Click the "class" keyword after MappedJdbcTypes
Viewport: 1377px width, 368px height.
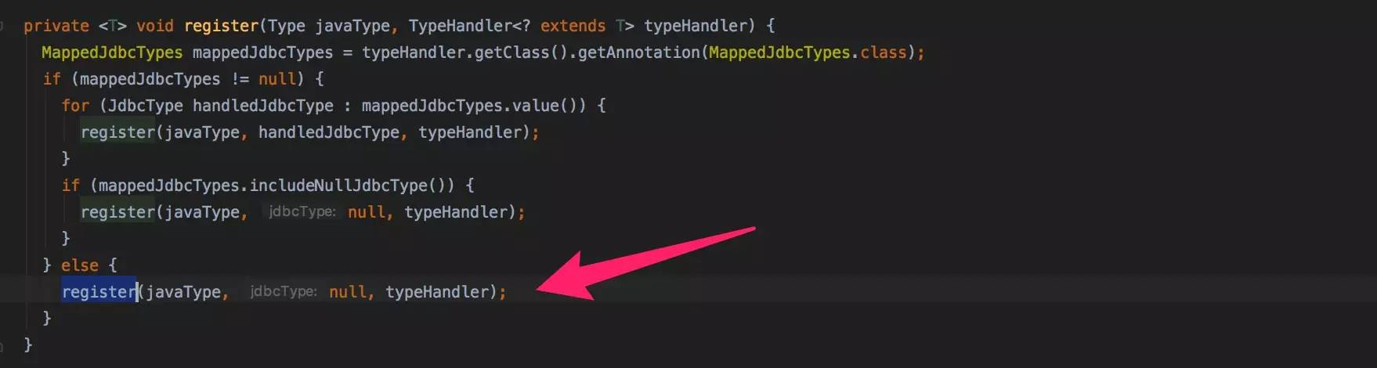pyautogui.click(x=883, y=52)
